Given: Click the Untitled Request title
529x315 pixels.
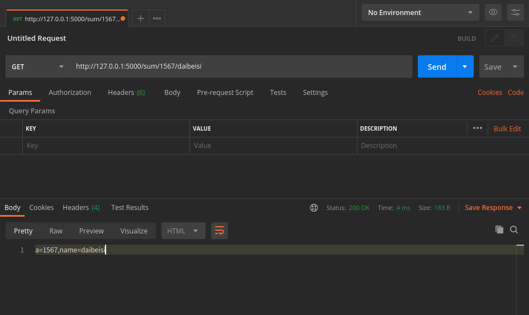Looking at the screenshot, I should coord(37,38).
